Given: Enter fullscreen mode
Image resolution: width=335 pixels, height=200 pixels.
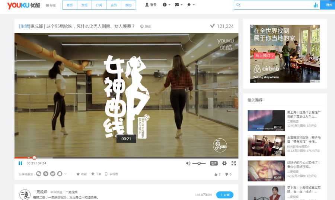Looking at the screenshot, I should click(x=234, y=163).
